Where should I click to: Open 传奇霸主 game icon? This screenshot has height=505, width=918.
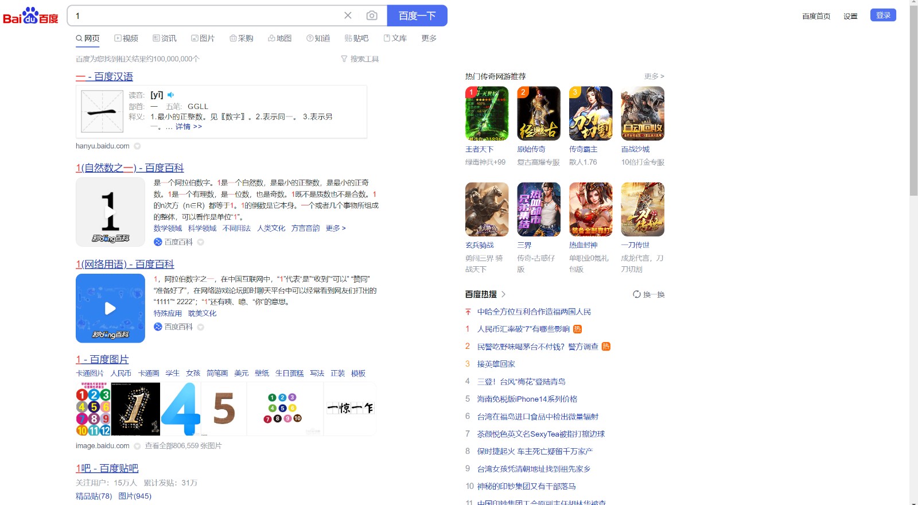click(x=591, y=114)
